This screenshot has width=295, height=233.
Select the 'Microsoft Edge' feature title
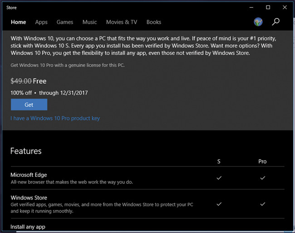pos(29,175)
